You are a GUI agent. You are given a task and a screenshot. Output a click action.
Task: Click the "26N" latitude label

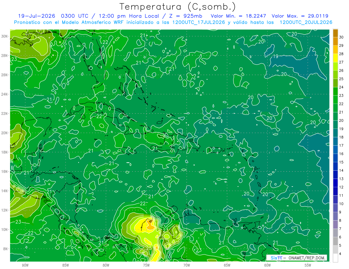click(5, 75)
